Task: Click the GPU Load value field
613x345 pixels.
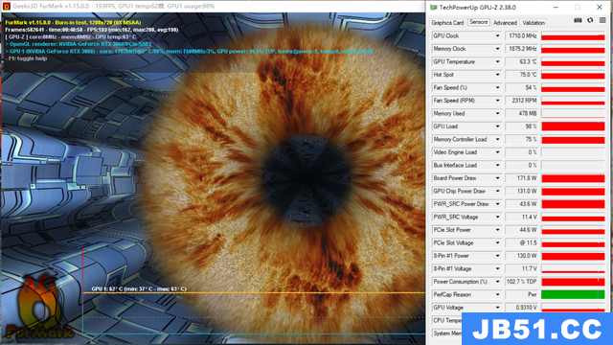Action: click(521, 126)
